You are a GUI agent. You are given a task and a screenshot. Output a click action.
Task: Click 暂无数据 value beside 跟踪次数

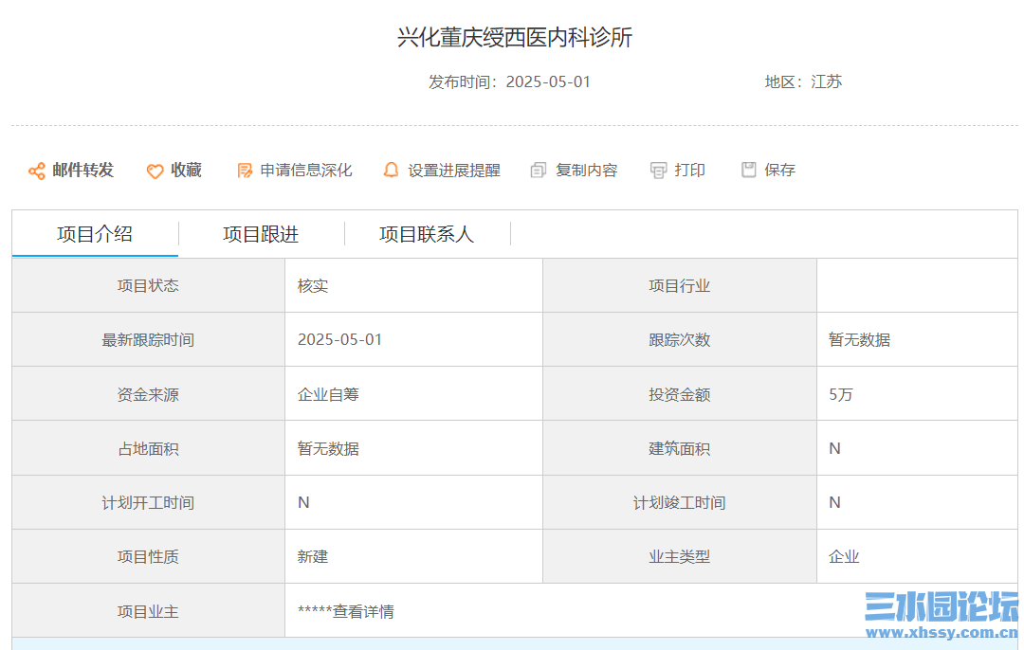[859, 340]
